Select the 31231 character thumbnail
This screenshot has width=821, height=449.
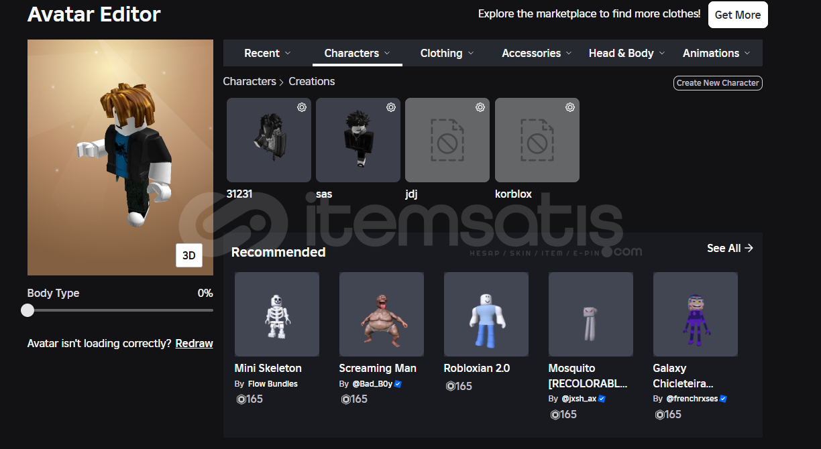[269, 140]
